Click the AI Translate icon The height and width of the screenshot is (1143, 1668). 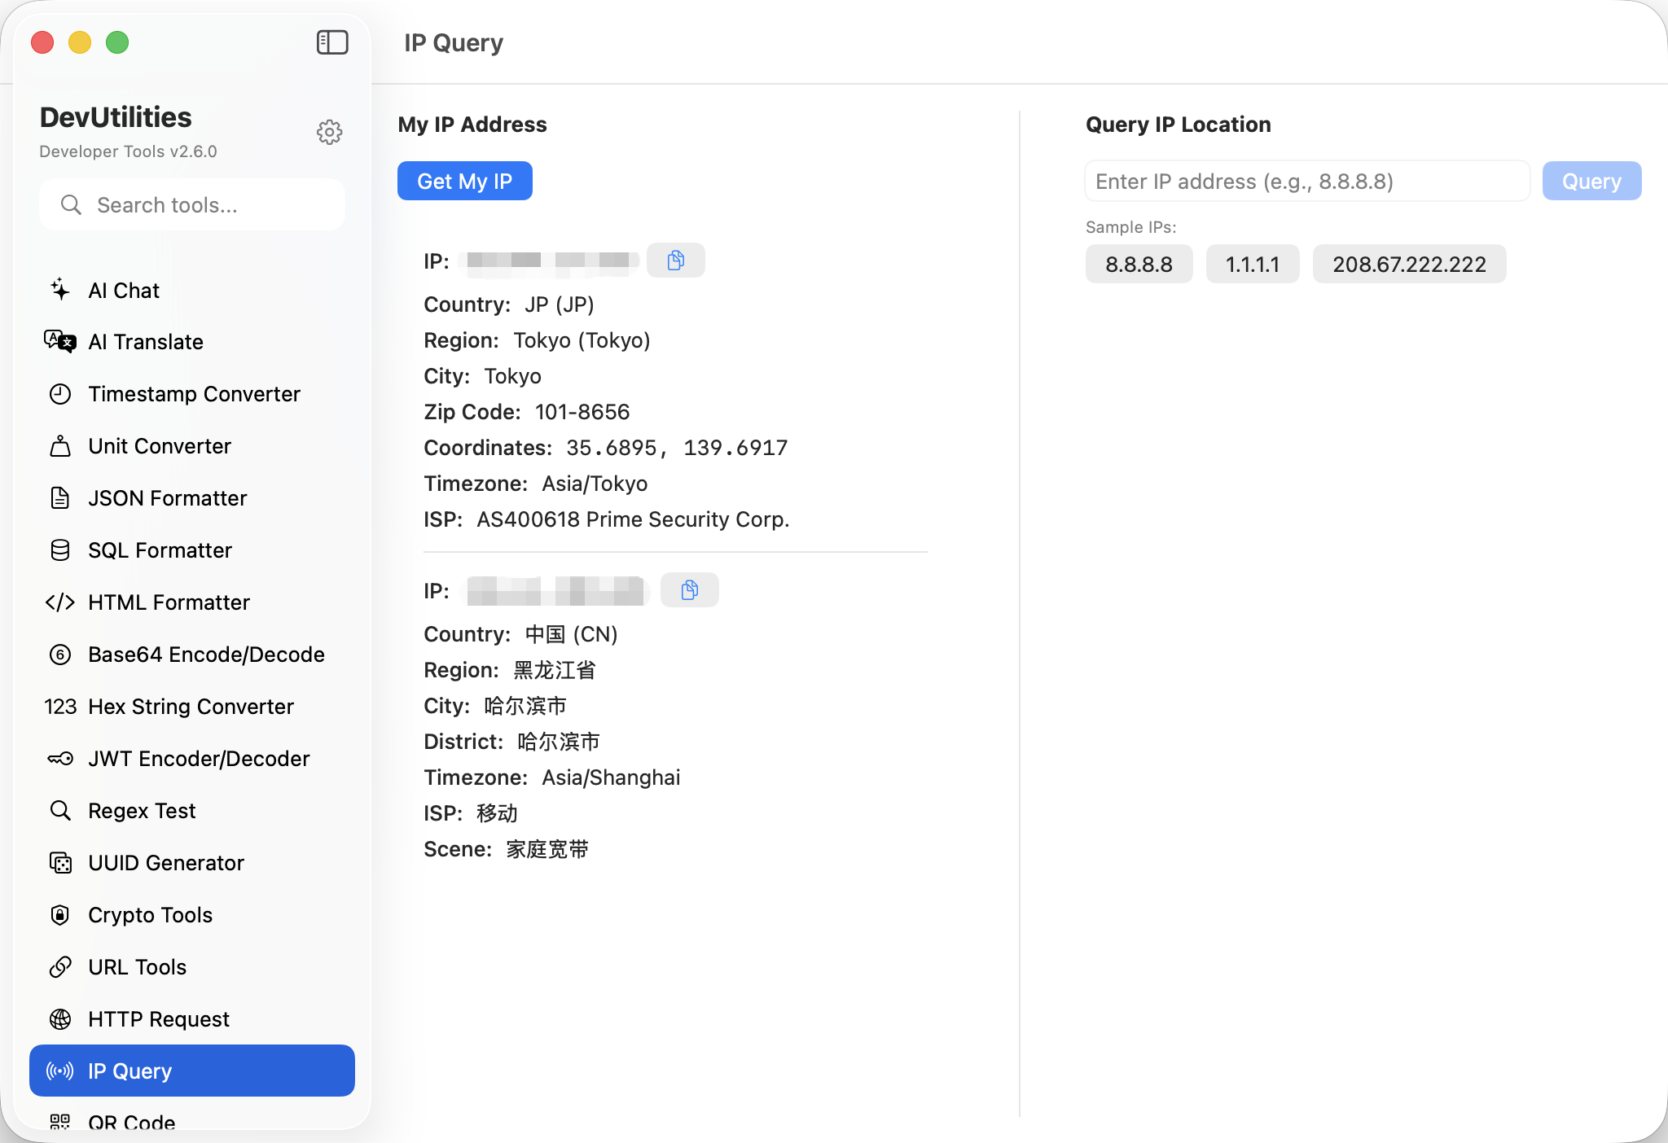pyautogui.click(x=60, y=341)
